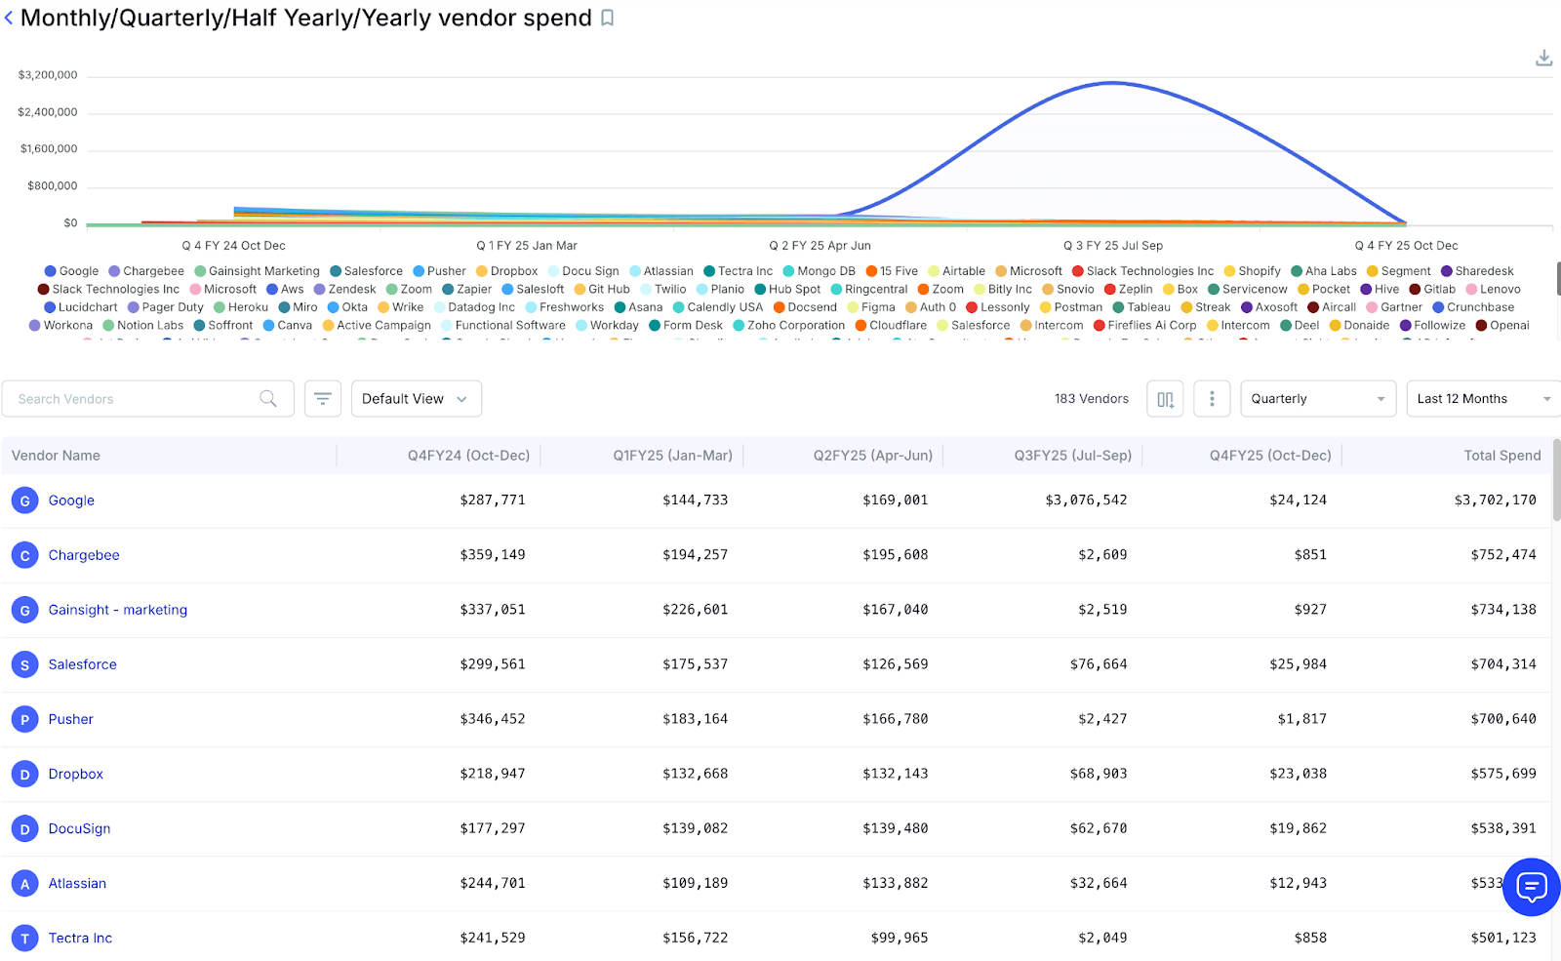This screenshot has height=961, width=1561.
Task: Click inside the Search Vendors field
Action: tap(127, 398)
